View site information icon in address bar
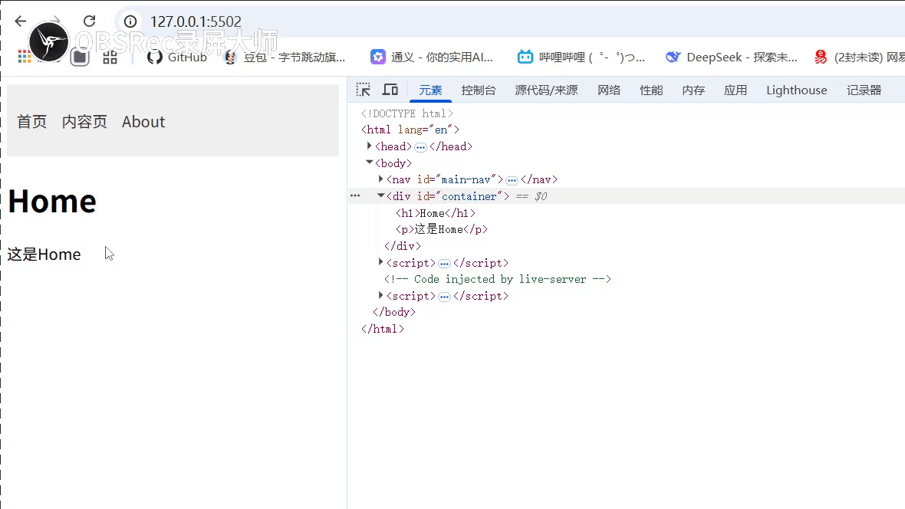The width and height of the screenshot is (905, 509). point(130,21)
